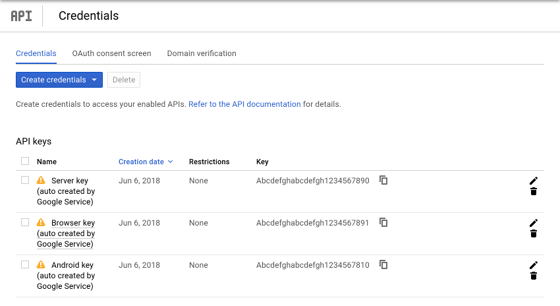
Task: Click the API logo in header
Action: click(21, 16)
